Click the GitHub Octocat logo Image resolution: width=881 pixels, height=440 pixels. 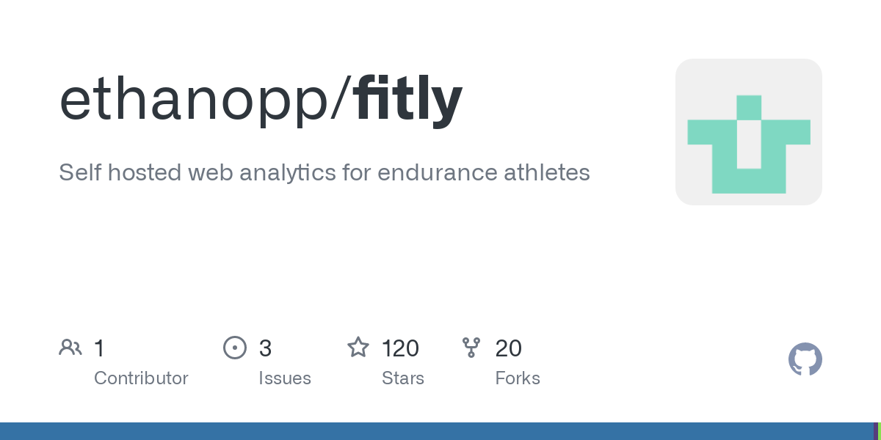coord(805,360)
